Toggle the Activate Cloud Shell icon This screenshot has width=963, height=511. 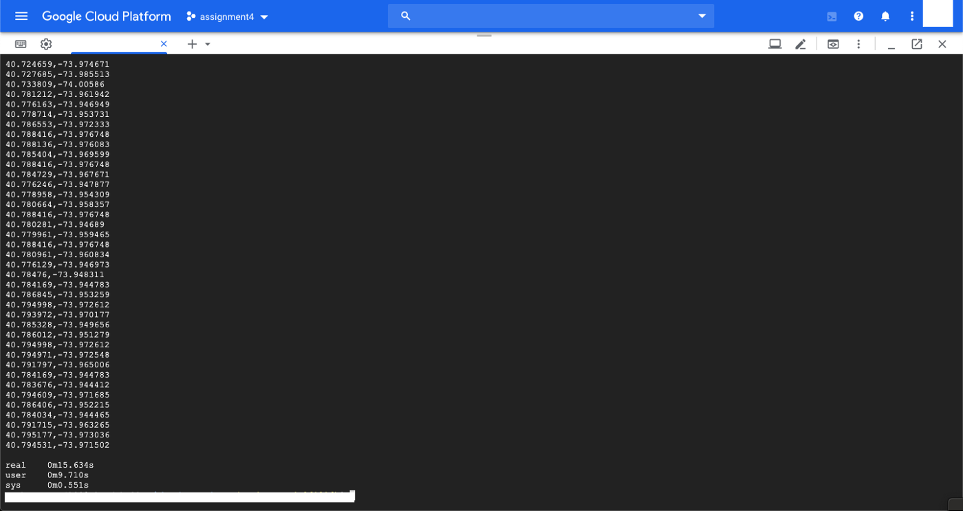click(x=832, y=16)
